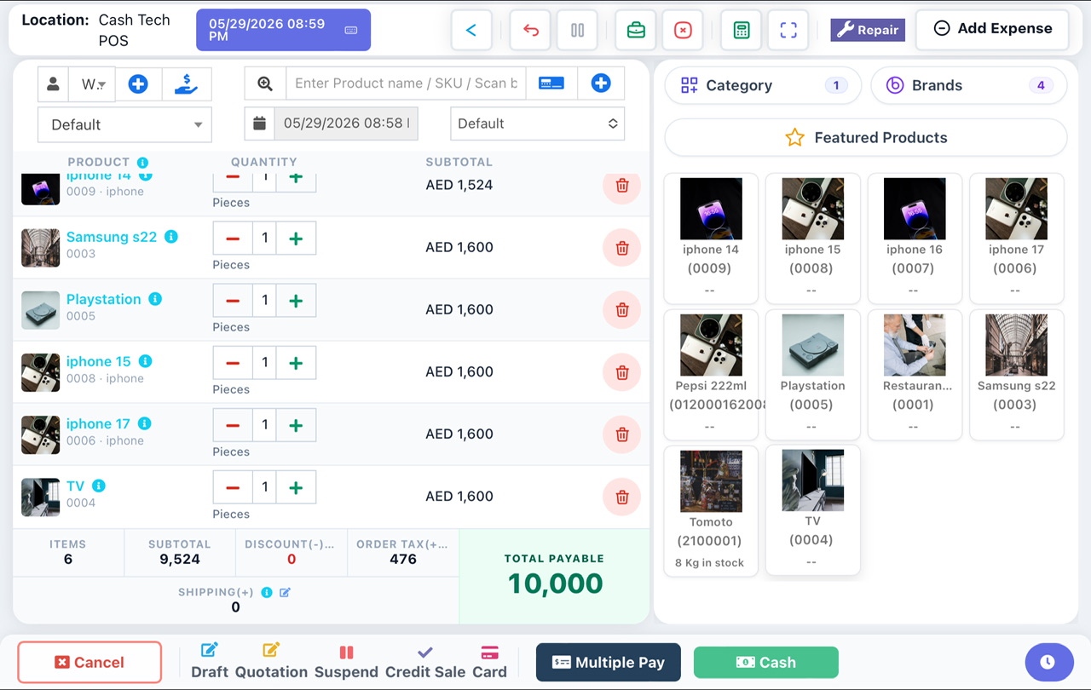Close register with red X icon
This screenshot has height=690, width=1091.
[x=683, y=31]
